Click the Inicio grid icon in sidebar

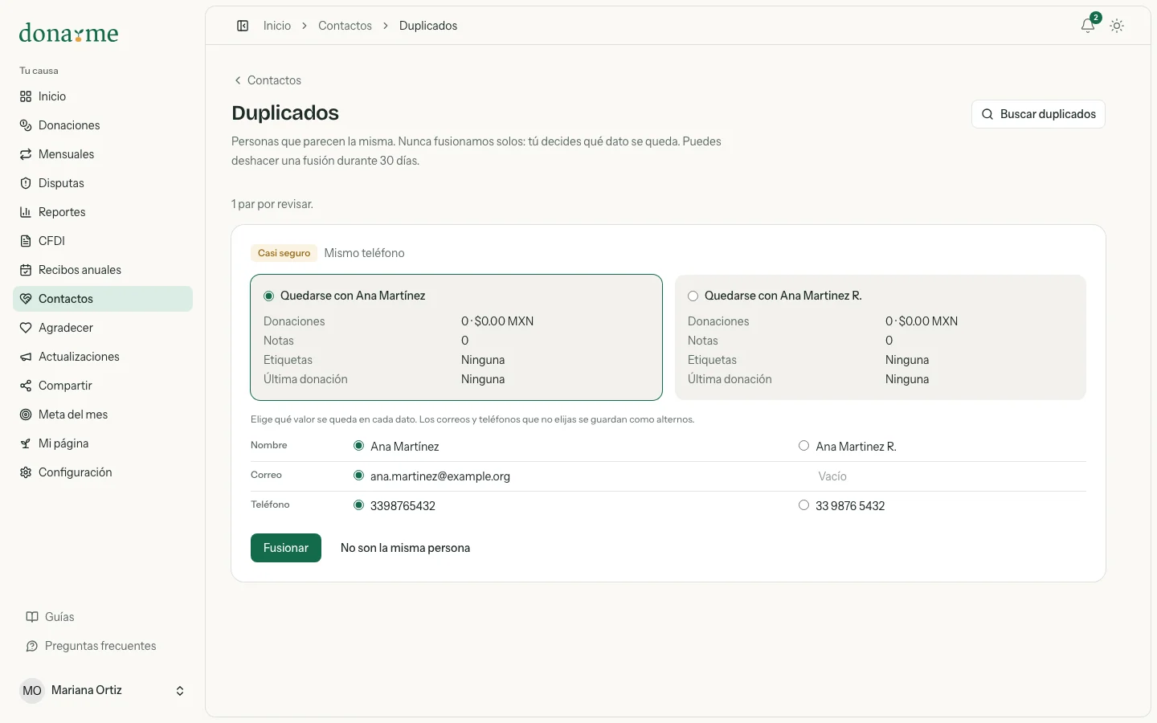26,96
